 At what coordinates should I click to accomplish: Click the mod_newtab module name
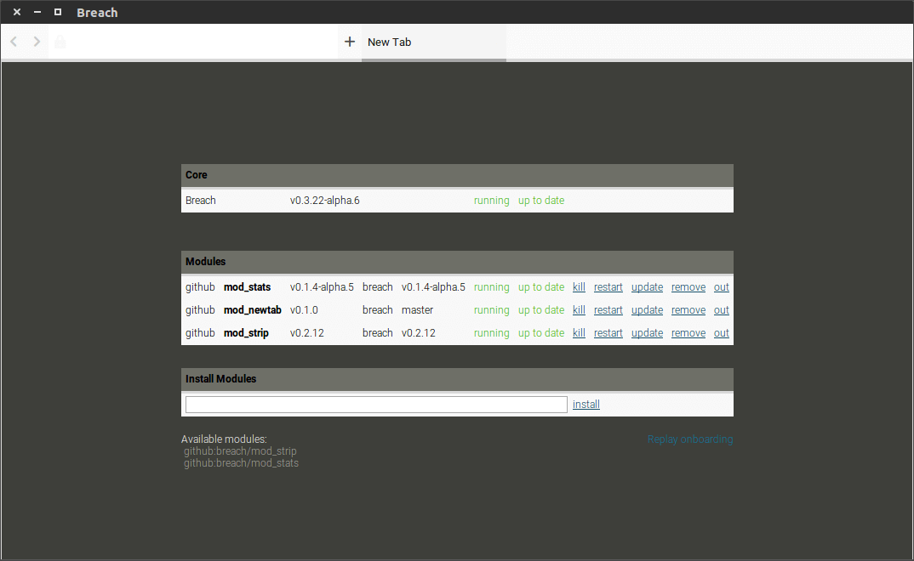pyautogui.click(x=253, y=310)
